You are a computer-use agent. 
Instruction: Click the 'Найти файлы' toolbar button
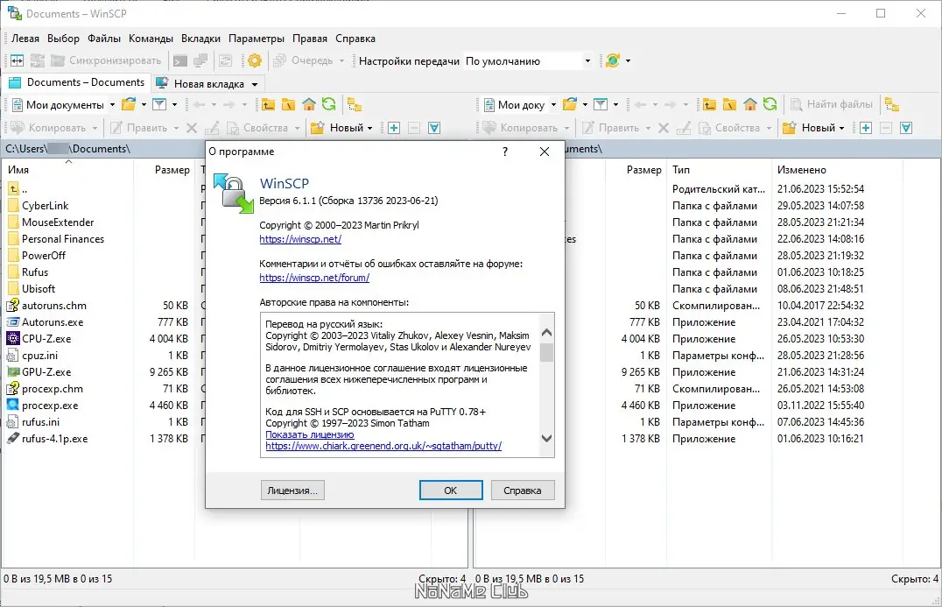832,104
